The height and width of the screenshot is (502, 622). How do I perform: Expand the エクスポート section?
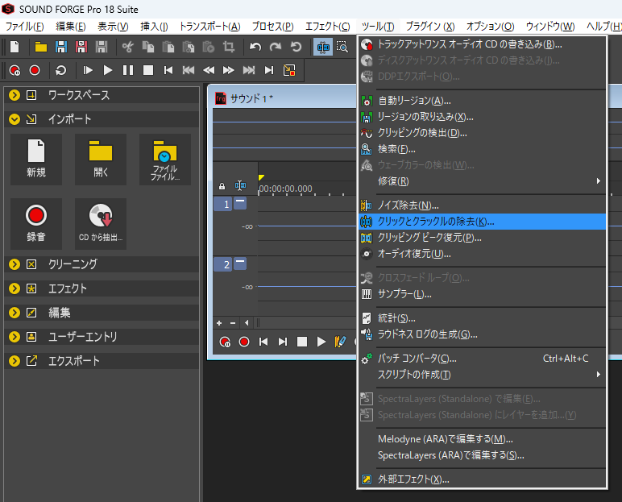click(x=15, y=361)
